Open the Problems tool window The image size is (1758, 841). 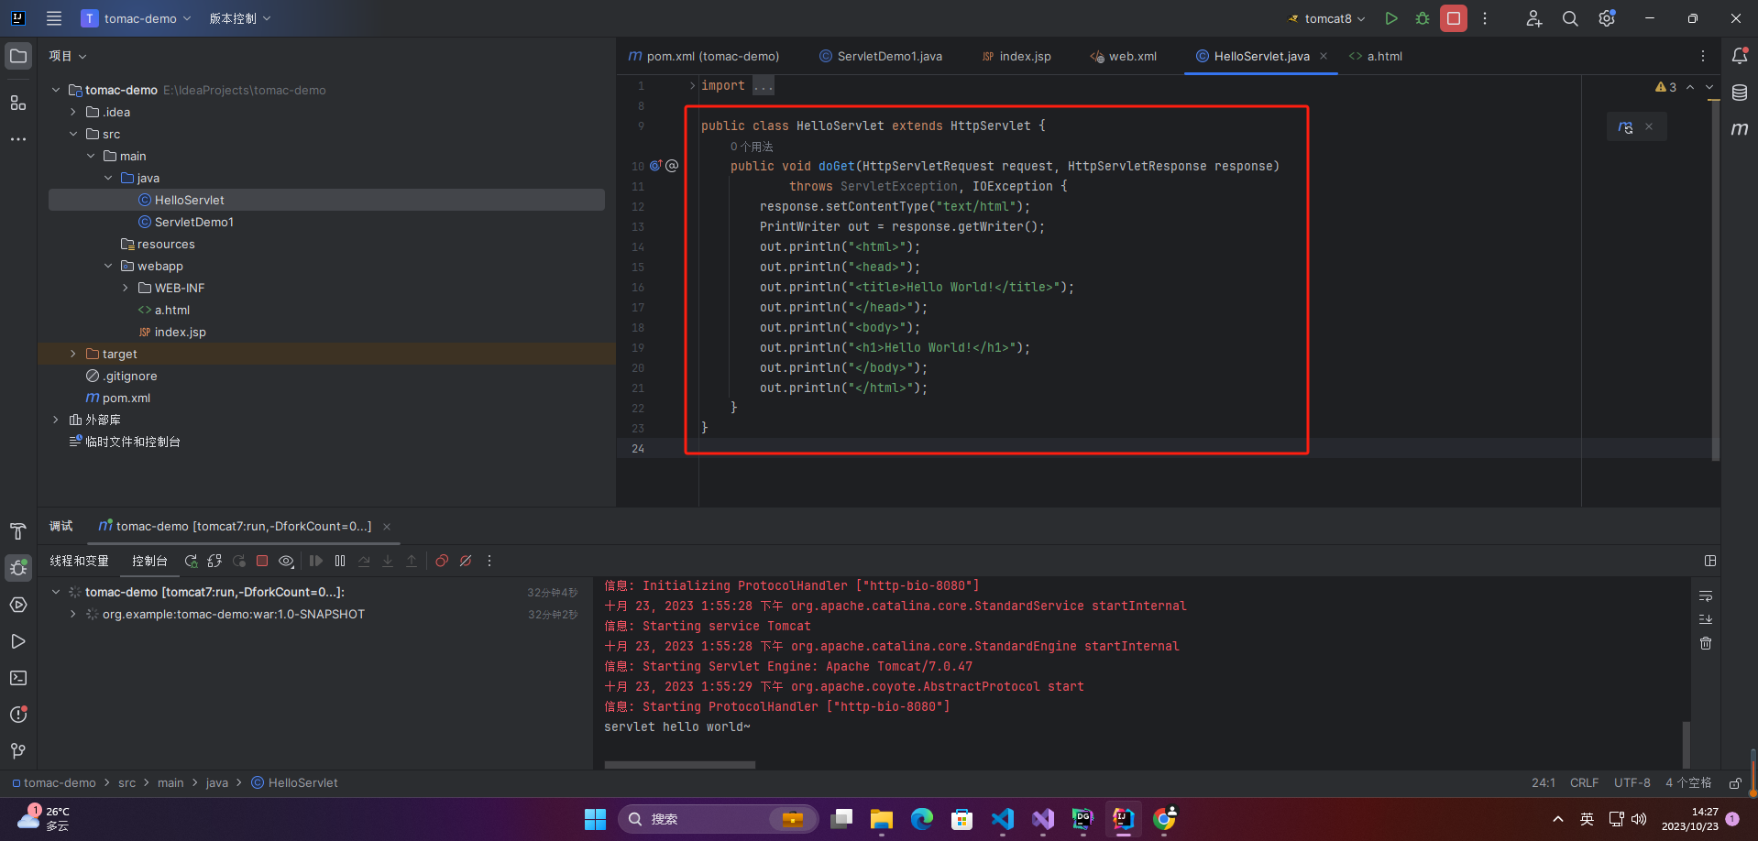[18, 715]
